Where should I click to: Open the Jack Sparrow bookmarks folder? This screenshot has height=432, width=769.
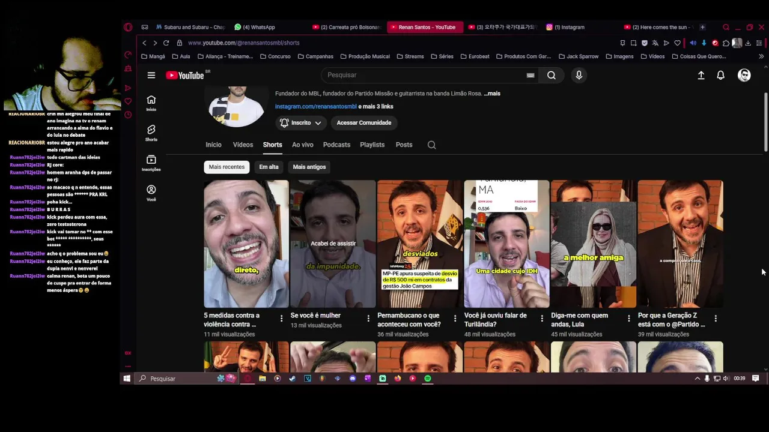(x=578, y=56)
